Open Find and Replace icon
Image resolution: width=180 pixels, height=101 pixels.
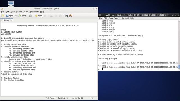71,16
